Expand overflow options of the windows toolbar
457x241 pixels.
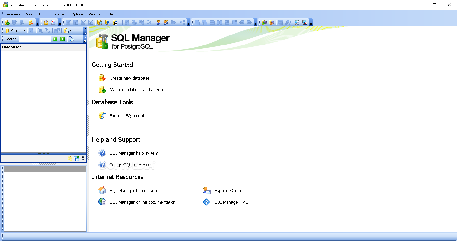point(256,23)
